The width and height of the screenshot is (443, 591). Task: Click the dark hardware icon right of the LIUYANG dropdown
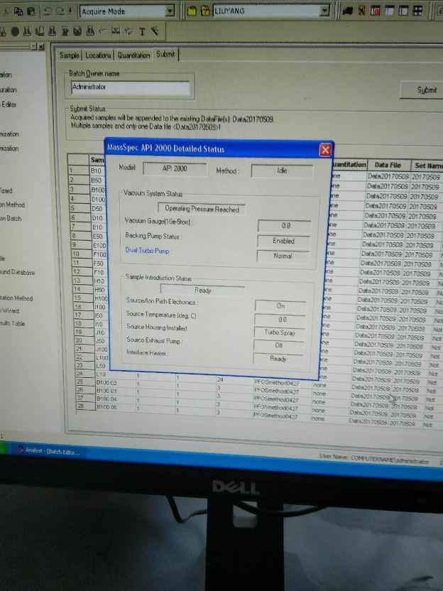click(x=347, y=11)
